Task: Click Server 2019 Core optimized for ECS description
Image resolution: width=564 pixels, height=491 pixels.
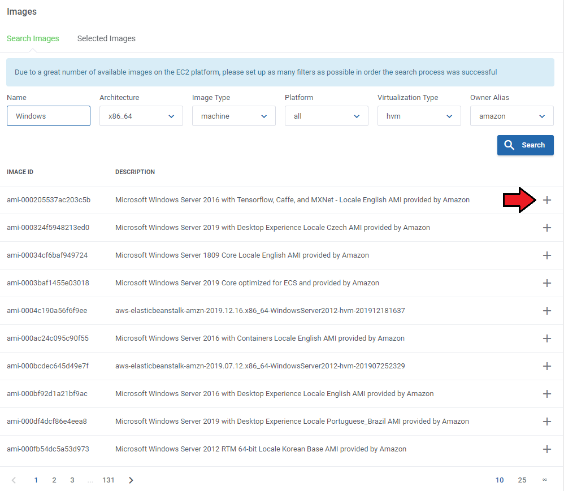Action: pos(247,283)
